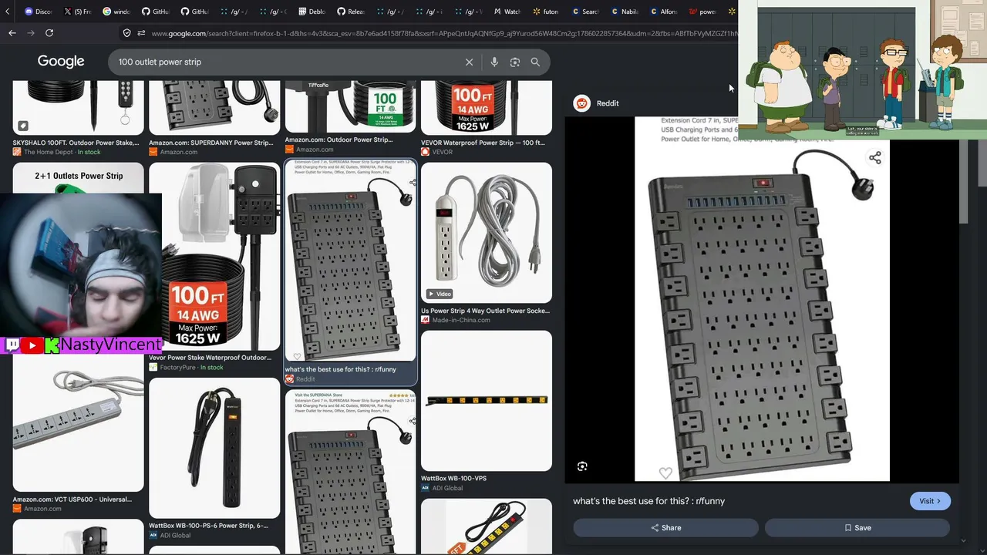Click the Video badge on white power strip
Screen dimensions: 987x555
tap(440, 294)
